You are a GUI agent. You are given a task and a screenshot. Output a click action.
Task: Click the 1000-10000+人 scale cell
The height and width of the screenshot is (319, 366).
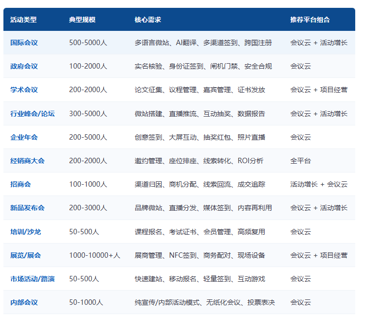coord(95,255)
